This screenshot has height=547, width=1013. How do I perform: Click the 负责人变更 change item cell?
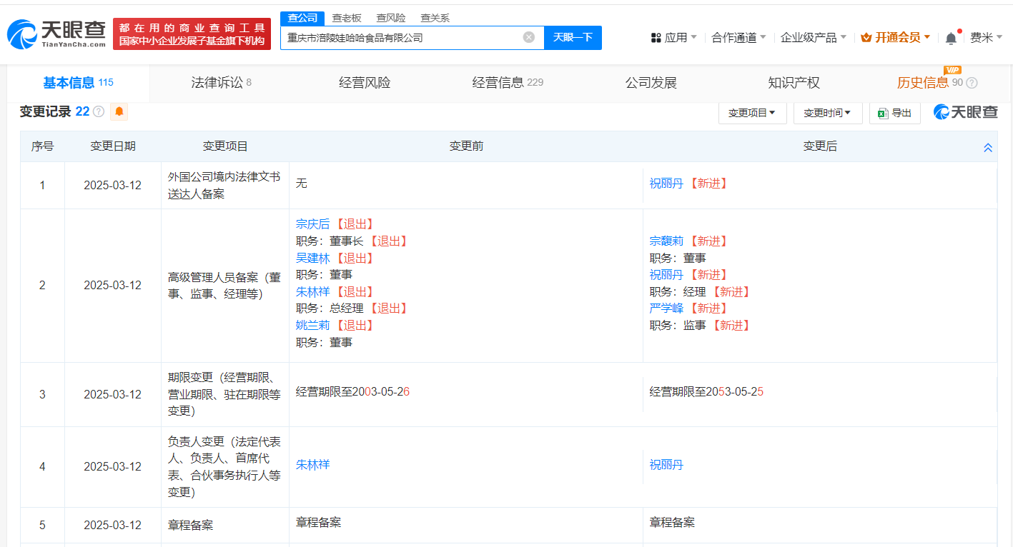tap(224, 467)
